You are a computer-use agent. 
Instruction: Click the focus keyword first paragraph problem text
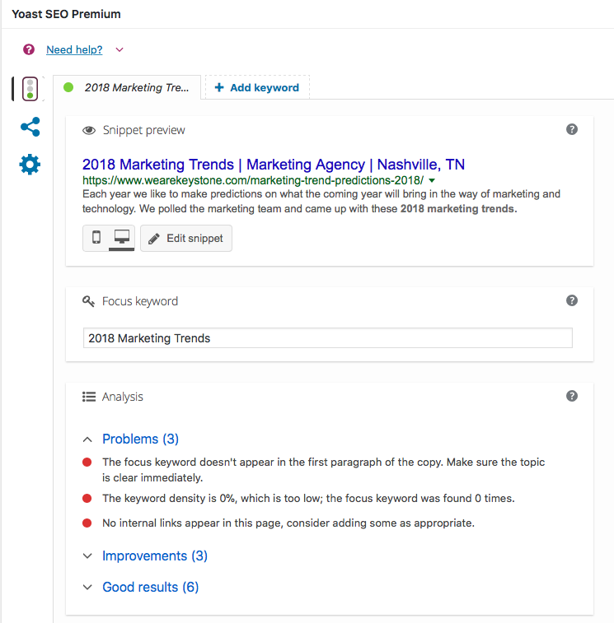pos(324,470)
